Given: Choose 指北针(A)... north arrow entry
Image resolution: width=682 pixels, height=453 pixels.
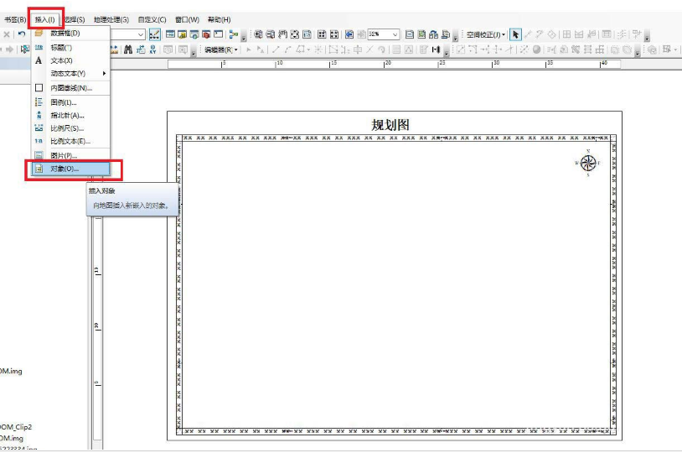Looking at the screenshot, I should pos(71,116).
